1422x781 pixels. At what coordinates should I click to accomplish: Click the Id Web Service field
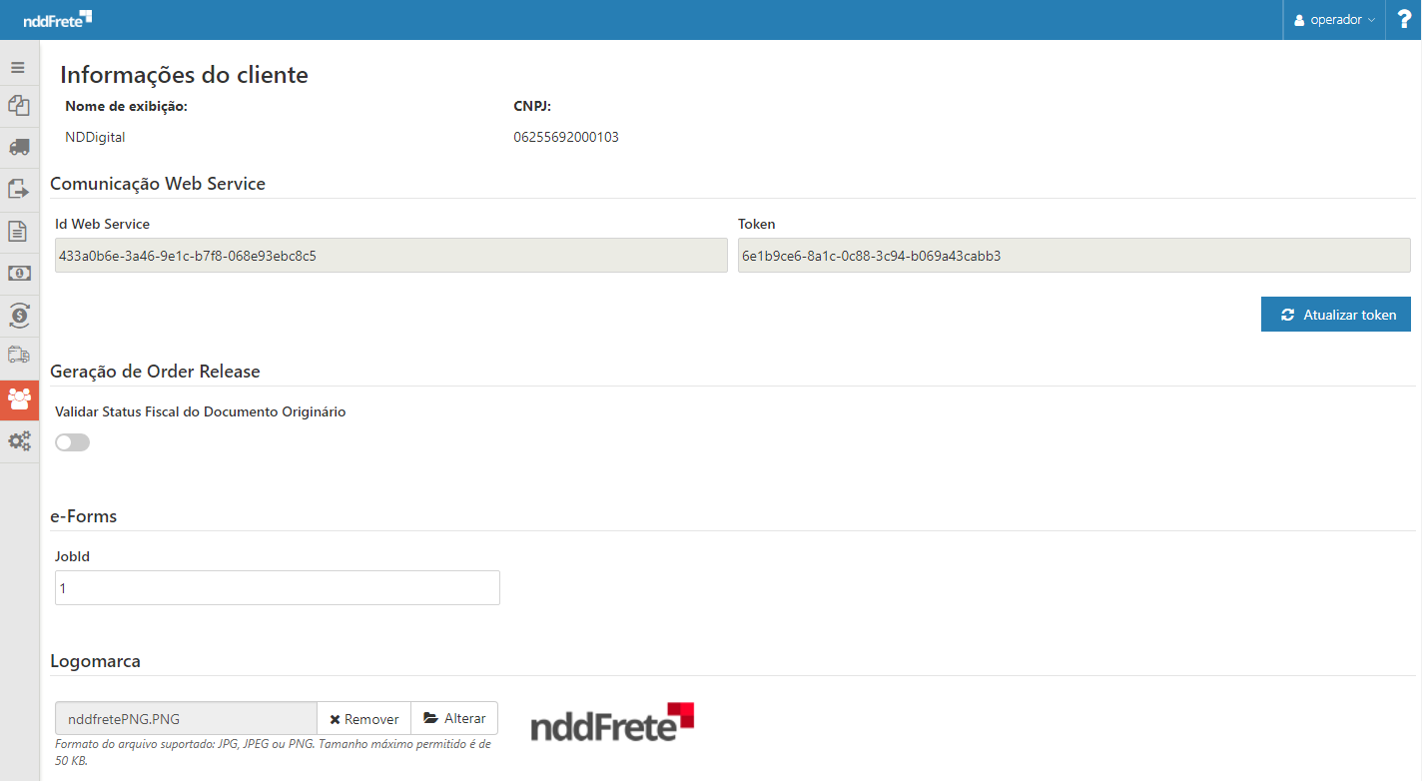[x=391, y=256]
